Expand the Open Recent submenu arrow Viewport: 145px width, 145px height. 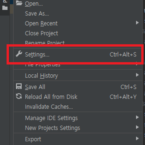pos(137,23)
